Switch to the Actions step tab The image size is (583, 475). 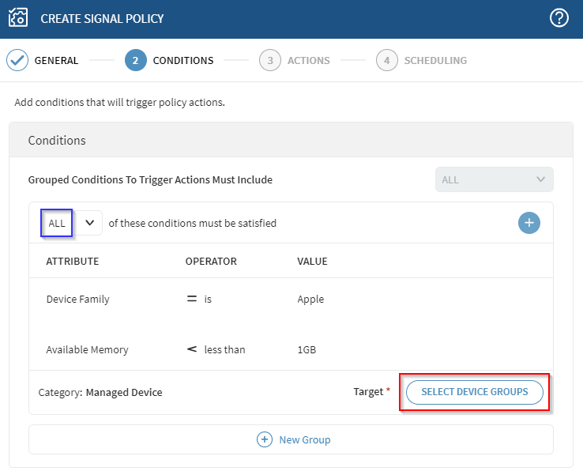[x=308, y=60]
